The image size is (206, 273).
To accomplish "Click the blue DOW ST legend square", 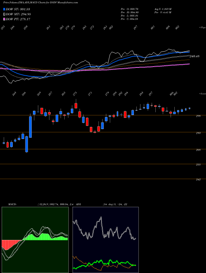I will (5, 9).
